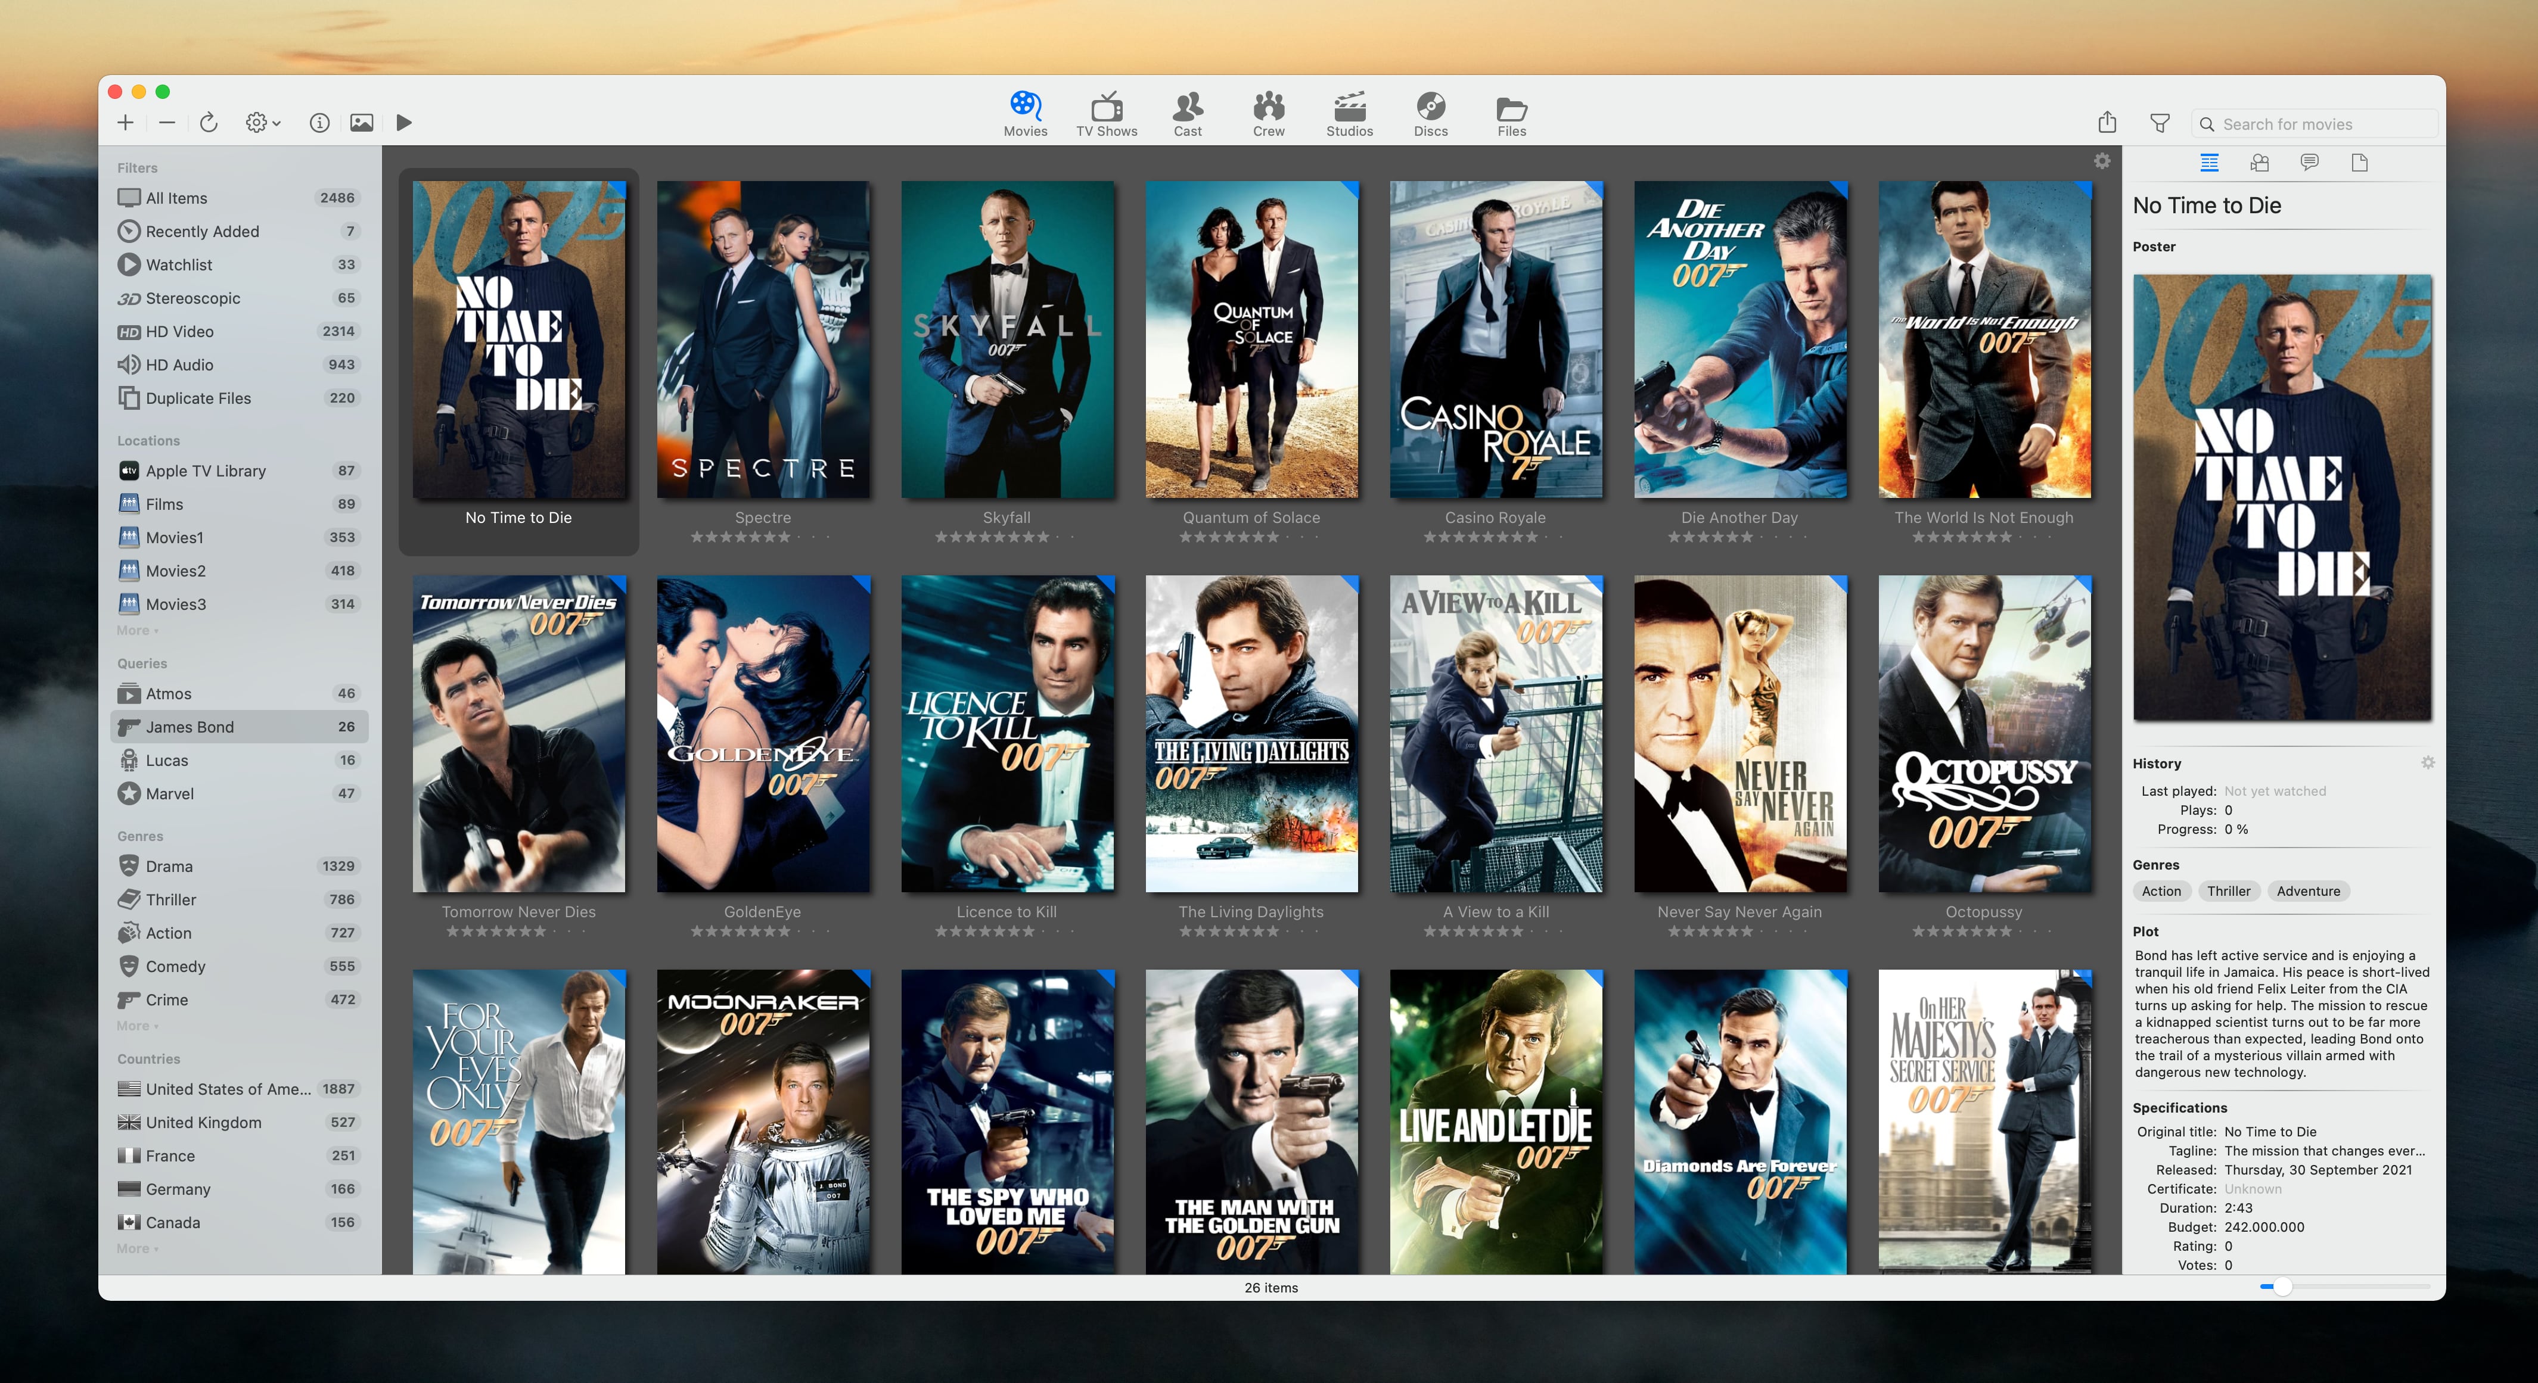Screen dimensions: 2538x1383
Task: Click the settings gear icon
Action: coord(257,123)
